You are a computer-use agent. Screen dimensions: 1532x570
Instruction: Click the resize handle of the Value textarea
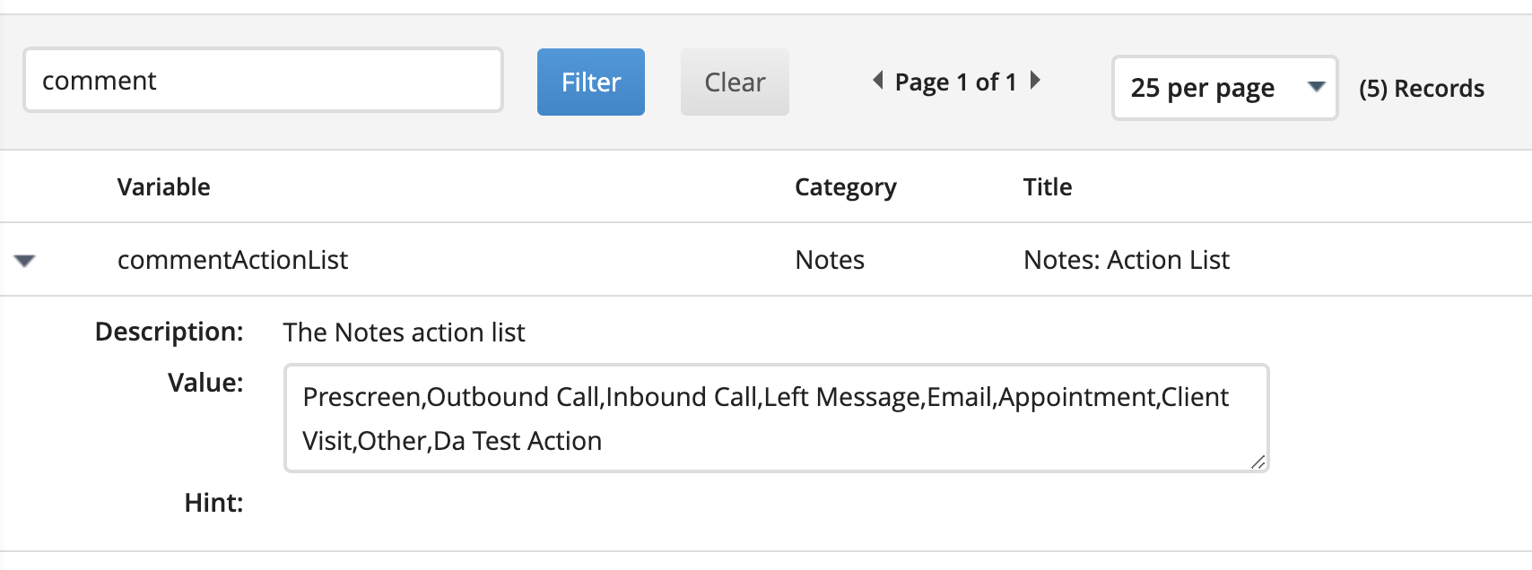click(x=1258, y=463)
